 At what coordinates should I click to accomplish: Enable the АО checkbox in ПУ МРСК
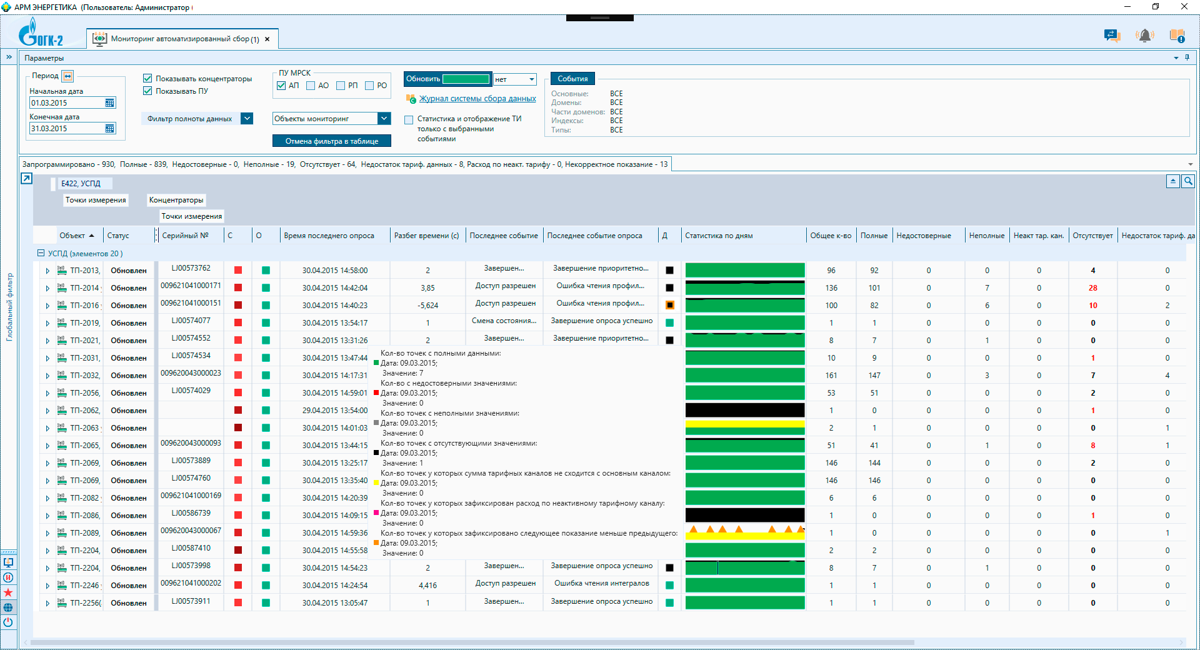311,86
